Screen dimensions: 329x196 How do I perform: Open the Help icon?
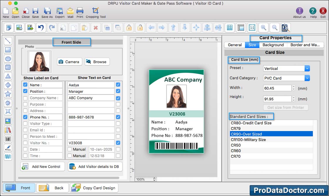[313, 11]
